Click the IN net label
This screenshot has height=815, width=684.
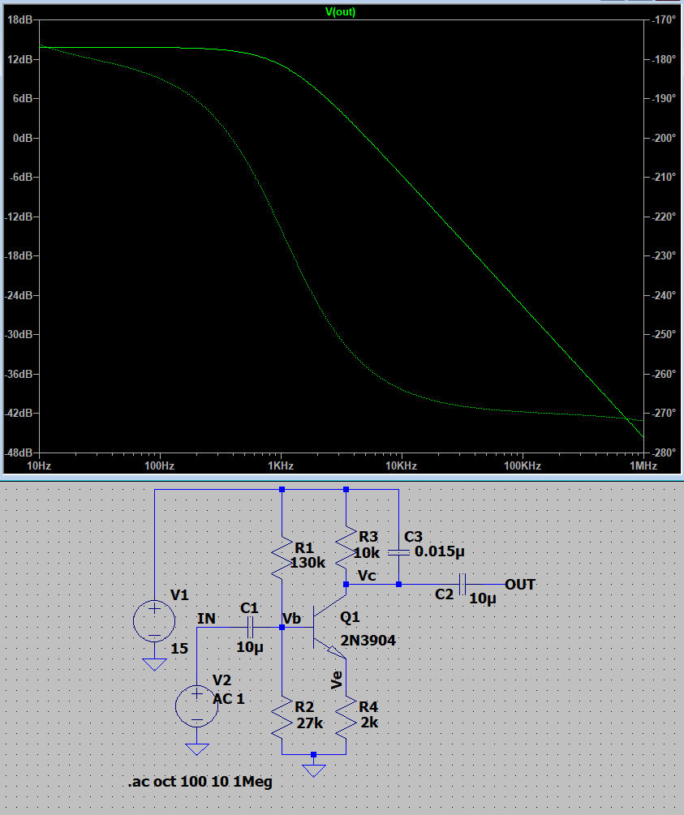pyautogui.click(x=207, y=619)
